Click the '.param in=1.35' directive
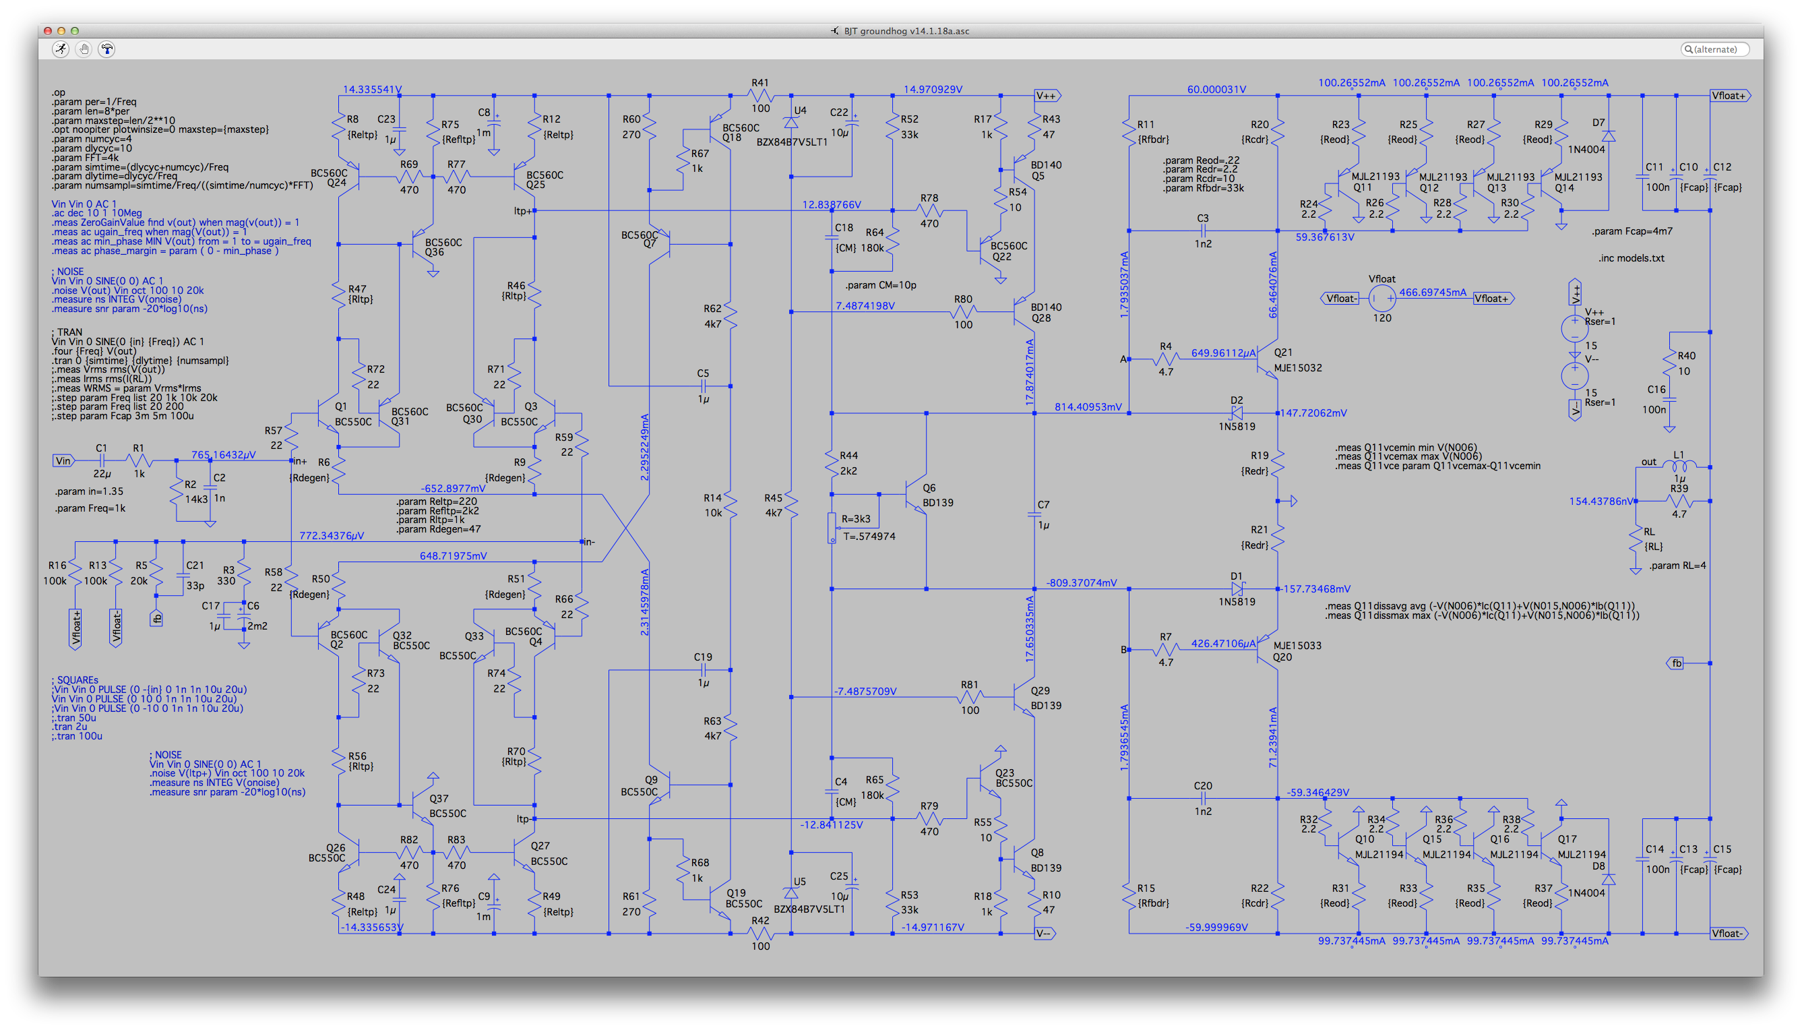 [x=89, y=491]
